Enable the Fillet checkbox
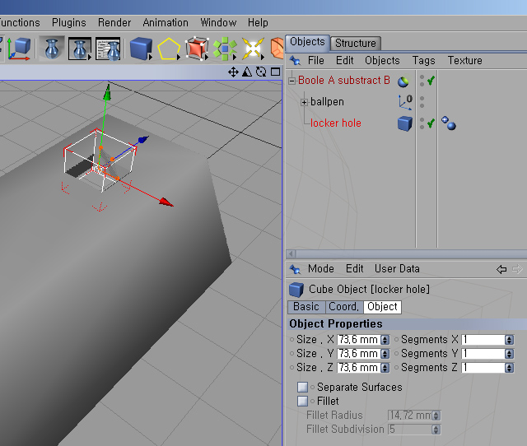The width and height of the screenshot is (527, 446). coord(303,401)
